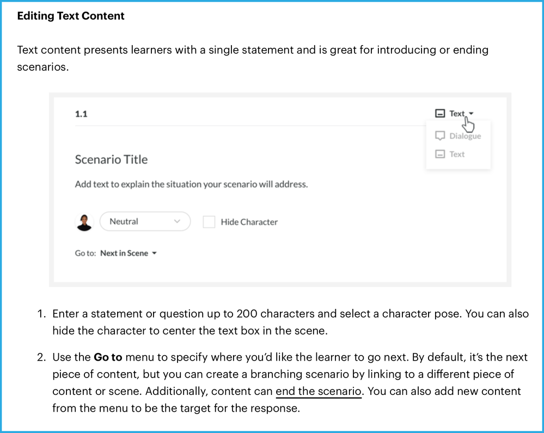Enable the Hide Character checkbox
Viewport: 544px width, 433px height.
click(209, 222)
